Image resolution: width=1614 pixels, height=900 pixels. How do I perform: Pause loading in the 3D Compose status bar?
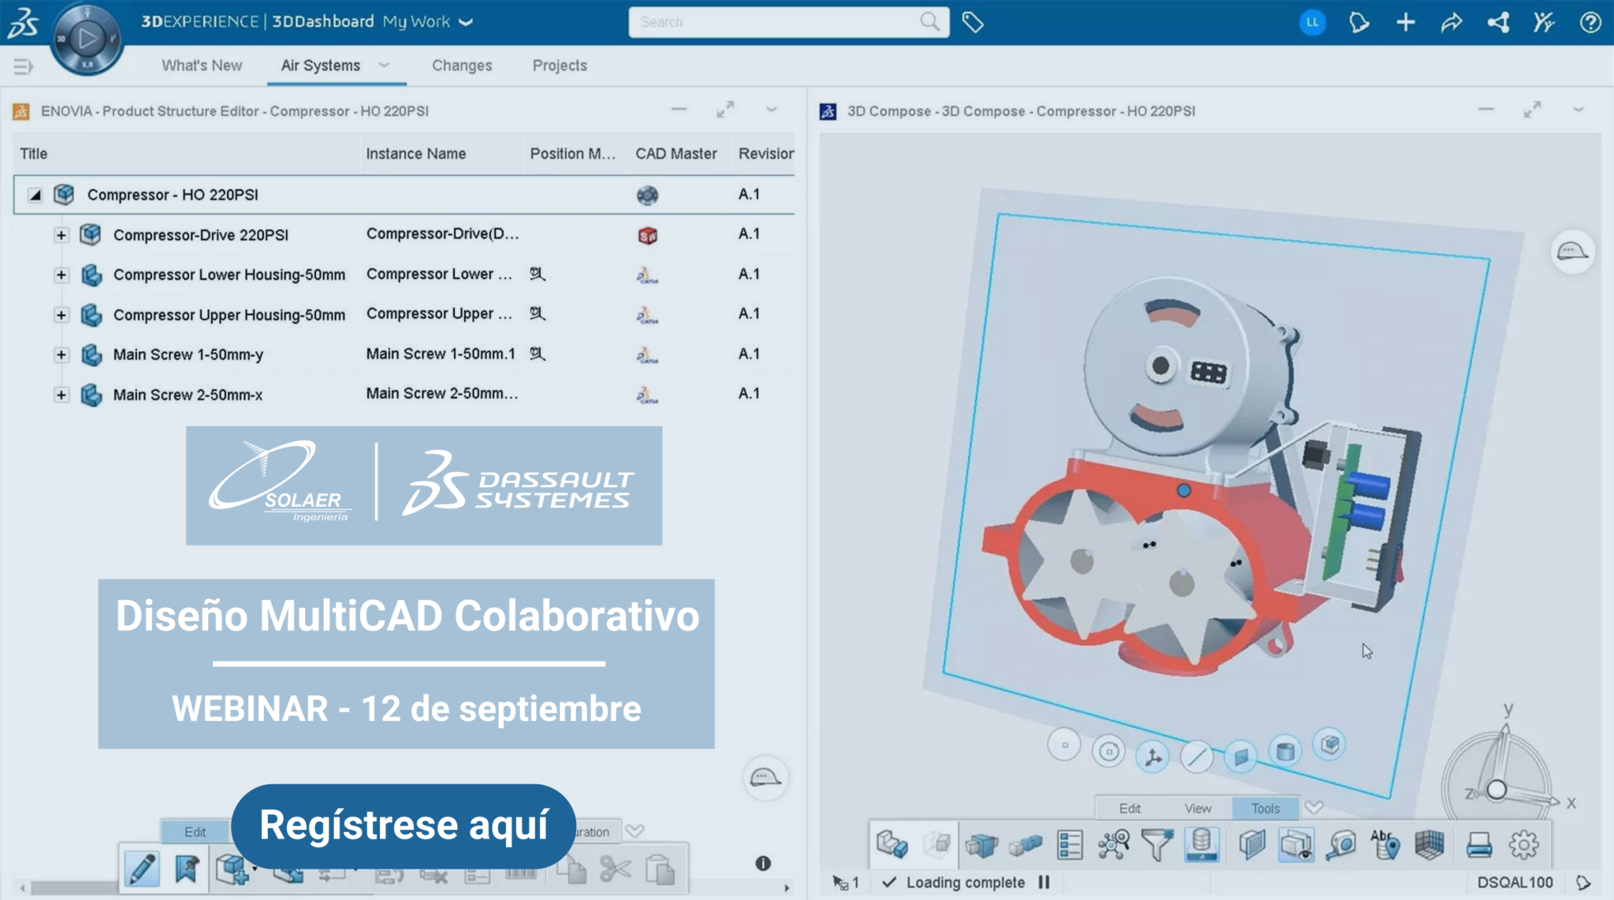coord(1043,882)
